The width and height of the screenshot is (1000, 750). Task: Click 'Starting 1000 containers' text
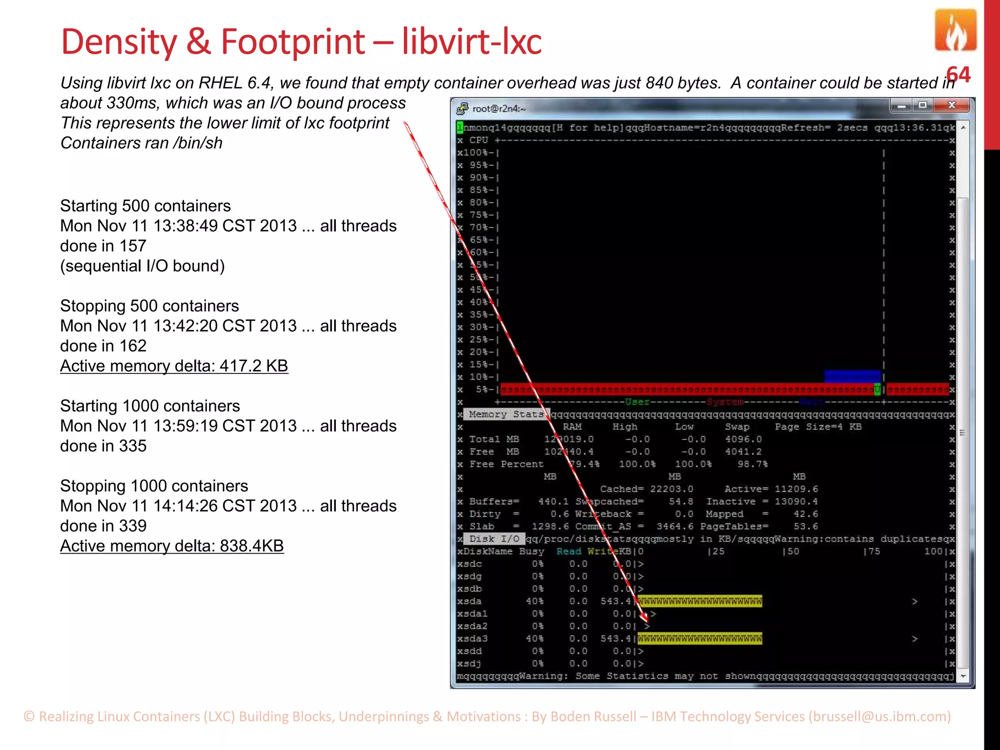tap(150, 406)
